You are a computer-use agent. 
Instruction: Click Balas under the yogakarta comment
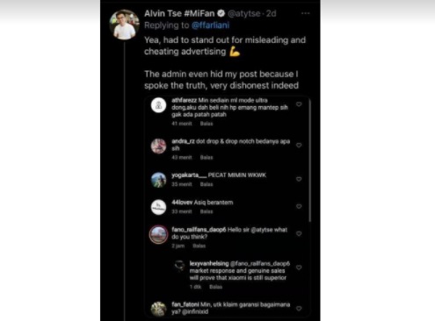(207, 184)
